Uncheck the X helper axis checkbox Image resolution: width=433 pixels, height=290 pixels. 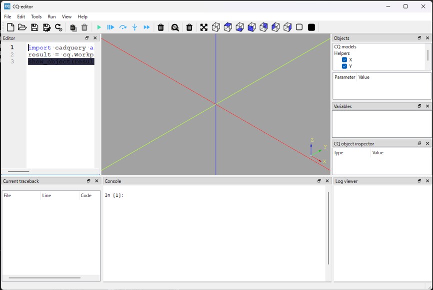(344, 60)
